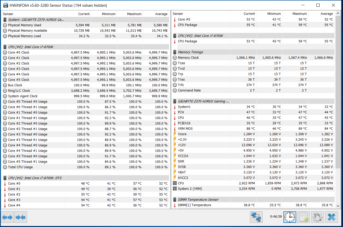The width and height of the screenshot is (343, 227).
Task: Open the network remote monitoring icon
Action: (256, 217)
